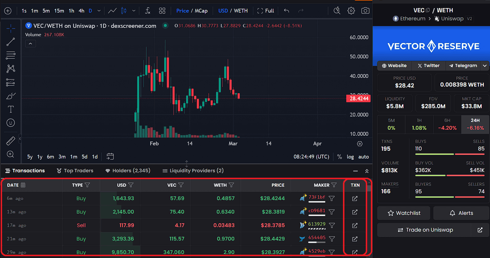
Task: Select the trend line drawing tool
Action: 11,41
